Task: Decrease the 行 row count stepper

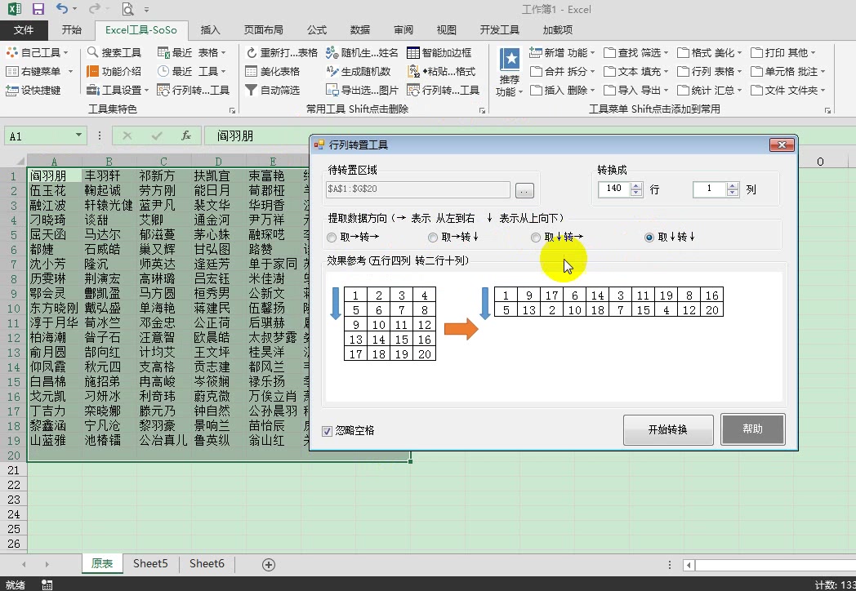Action: (636, 193)
